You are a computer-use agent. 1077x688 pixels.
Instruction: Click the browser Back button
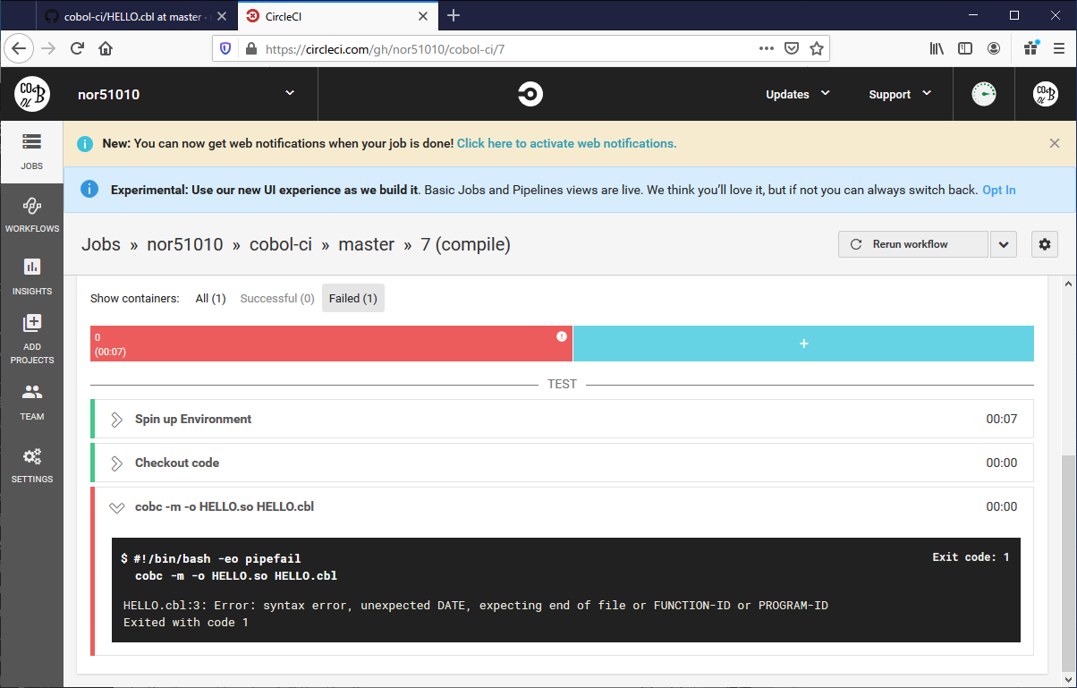(18, 48)
